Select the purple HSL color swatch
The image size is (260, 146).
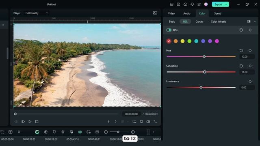point(210,41)
